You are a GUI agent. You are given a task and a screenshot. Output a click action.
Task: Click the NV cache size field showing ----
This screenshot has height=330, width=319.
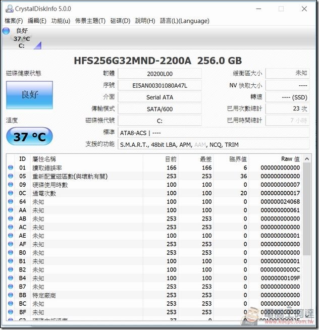coord(287,85)
